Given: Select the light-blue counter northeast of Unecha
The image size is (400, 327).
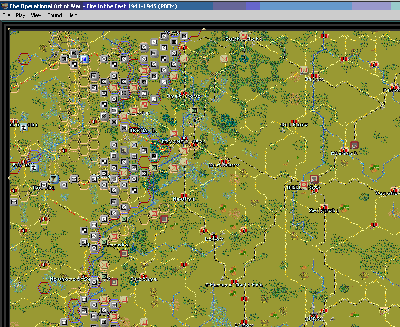Looking at the screenshot, I should pos(54,179).
